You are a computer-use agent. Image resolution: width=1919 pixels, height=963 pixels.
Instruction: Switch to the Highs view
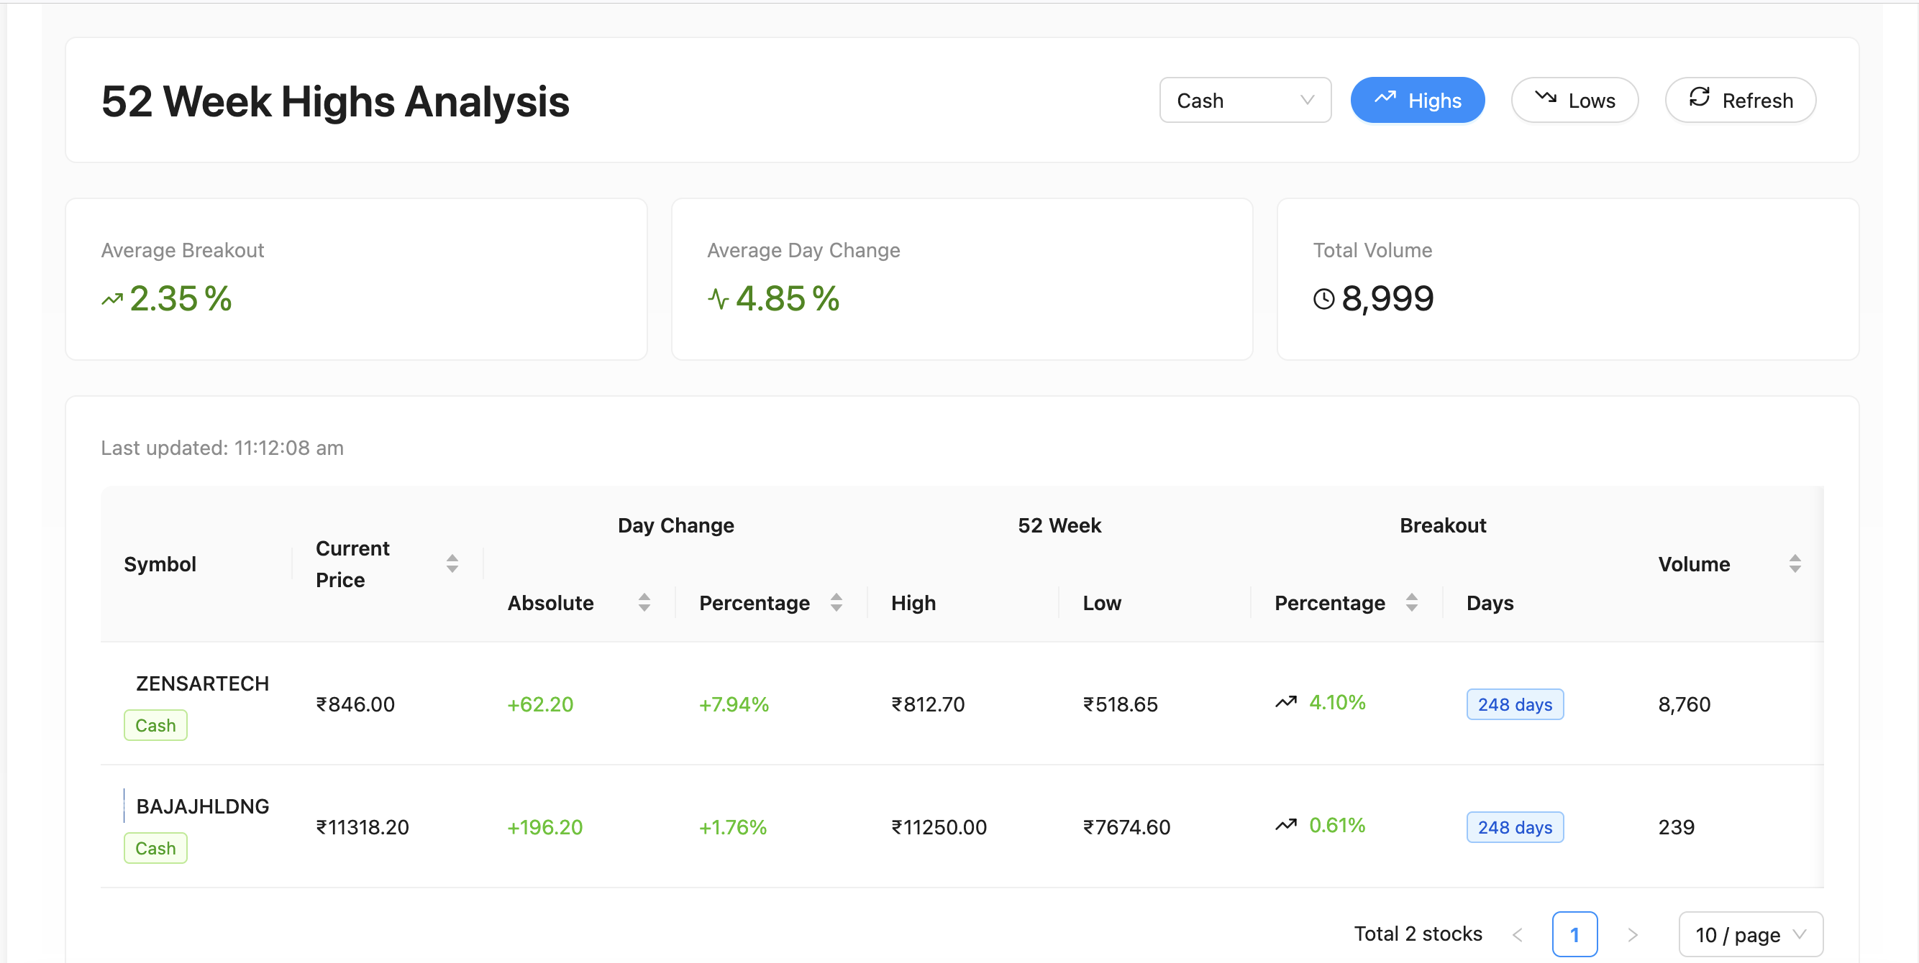(1417, 100)
